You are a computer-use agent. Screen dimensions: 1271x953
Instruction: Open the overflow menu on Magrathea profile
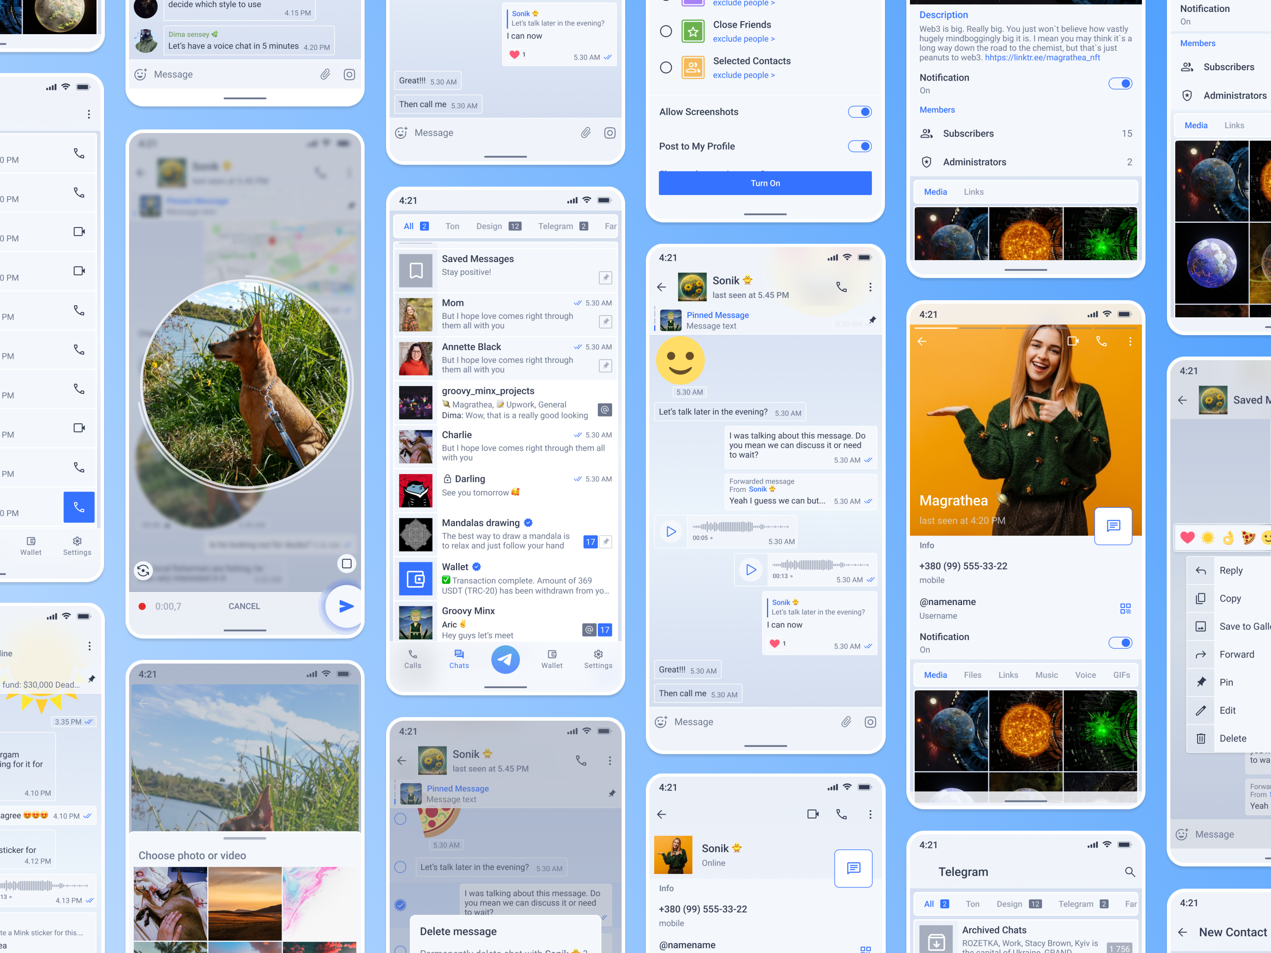coord(1130,341)
